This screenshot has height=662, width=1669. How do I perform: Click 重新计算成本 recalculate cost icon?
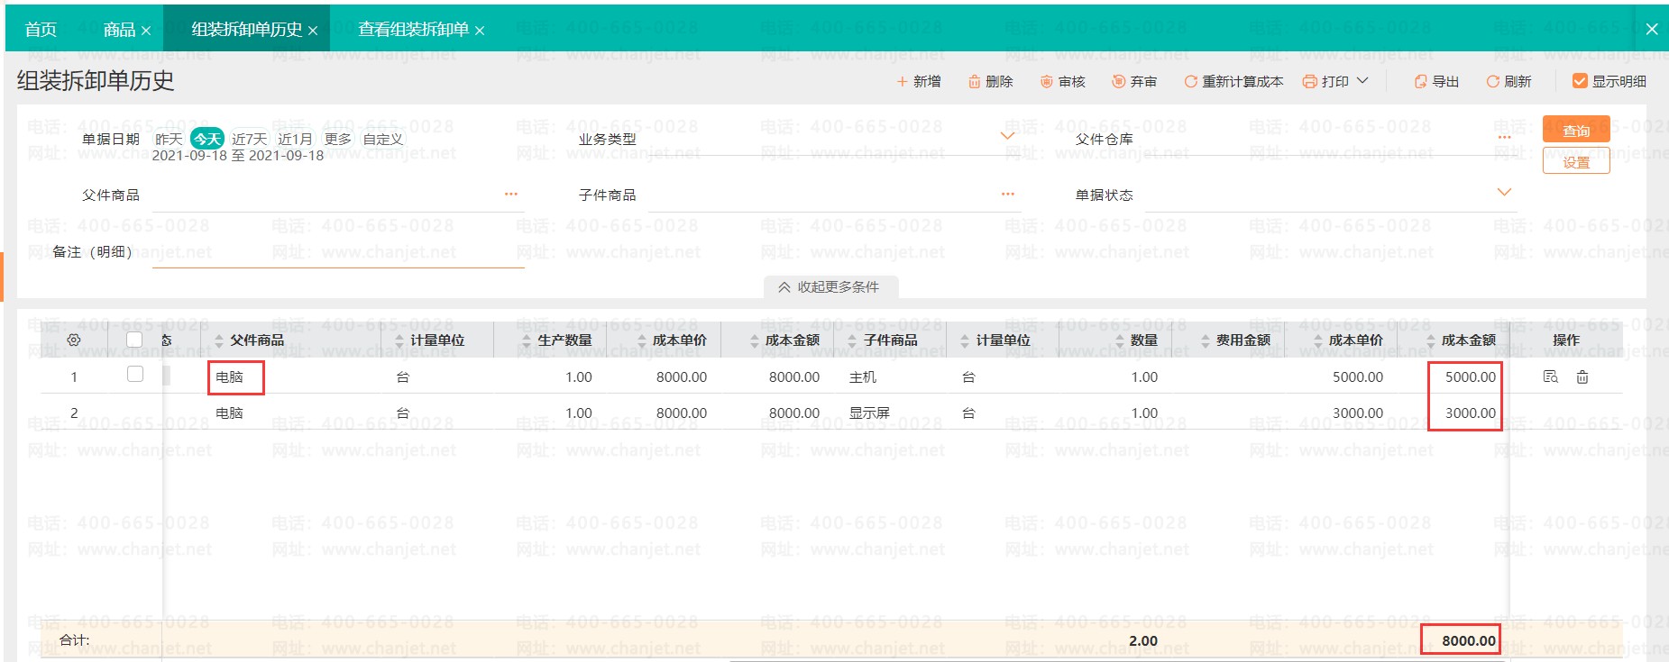click(1190, 82)
